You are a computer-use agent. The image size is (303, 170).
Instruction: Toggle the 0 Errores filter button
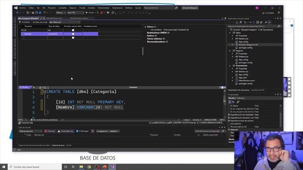click(x=50, y=131)
